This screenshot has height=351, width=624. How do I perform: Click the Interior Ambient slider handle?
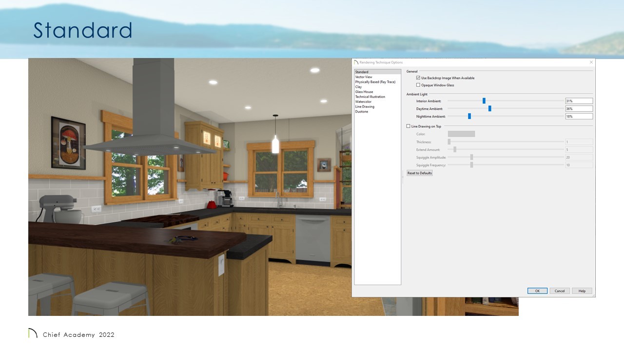click(x=484, y=101)
